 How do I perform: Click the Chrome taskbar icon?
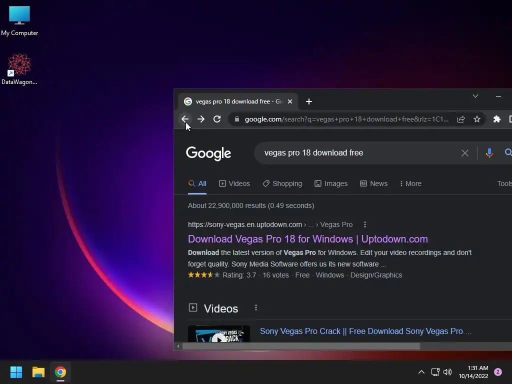pyautogui.click(x=60, y=372)
